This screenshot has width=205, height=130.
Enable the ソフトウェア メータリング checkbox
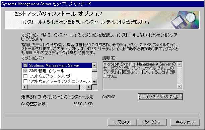25,76
